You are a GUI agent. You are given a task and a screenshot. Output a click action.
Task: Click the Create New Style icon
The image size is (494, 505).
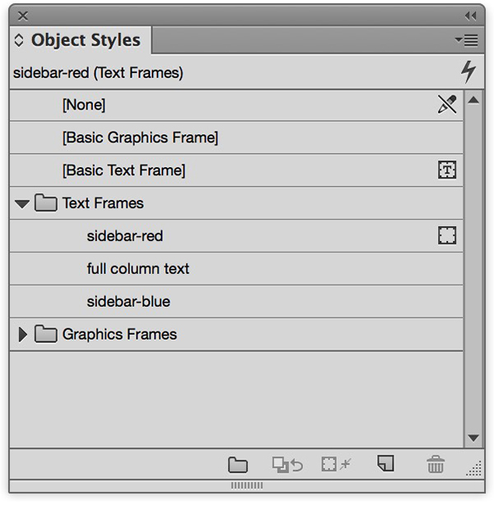[x=385, y=463]
